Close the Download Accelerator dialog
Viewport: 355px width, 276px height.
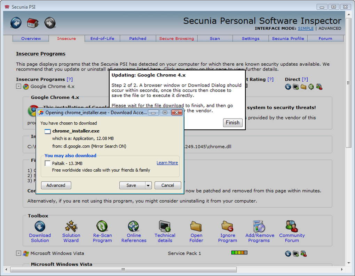177,112
